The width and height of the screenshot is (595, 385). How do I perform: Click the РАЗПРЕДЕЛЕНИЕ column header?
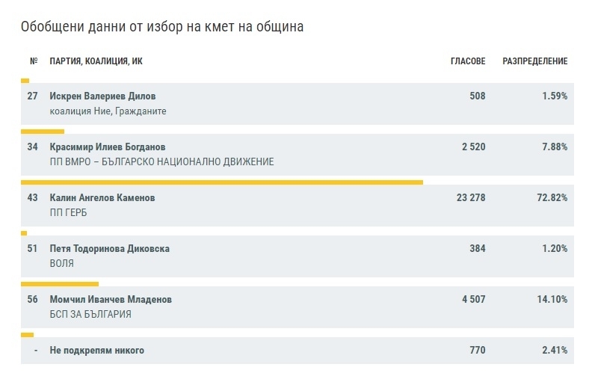pos(534,61)
